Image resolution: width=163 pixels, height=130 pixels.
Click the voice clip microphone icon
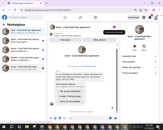pyautogui.click(x=51, y=118)
